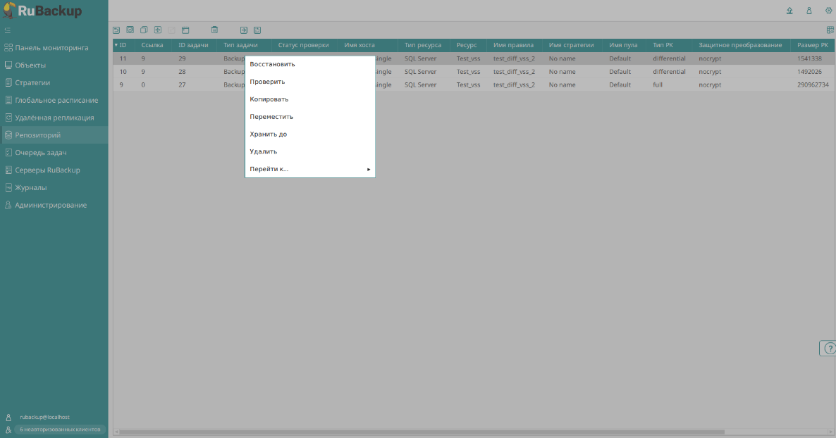Click the user profile icon at top right

[x=809, y=11]
